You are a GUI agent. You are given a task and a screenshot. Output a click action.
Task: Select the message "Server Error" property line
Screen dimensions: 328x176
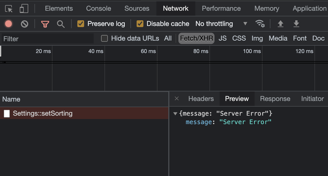pyautogui.click(x=228, y=122)
